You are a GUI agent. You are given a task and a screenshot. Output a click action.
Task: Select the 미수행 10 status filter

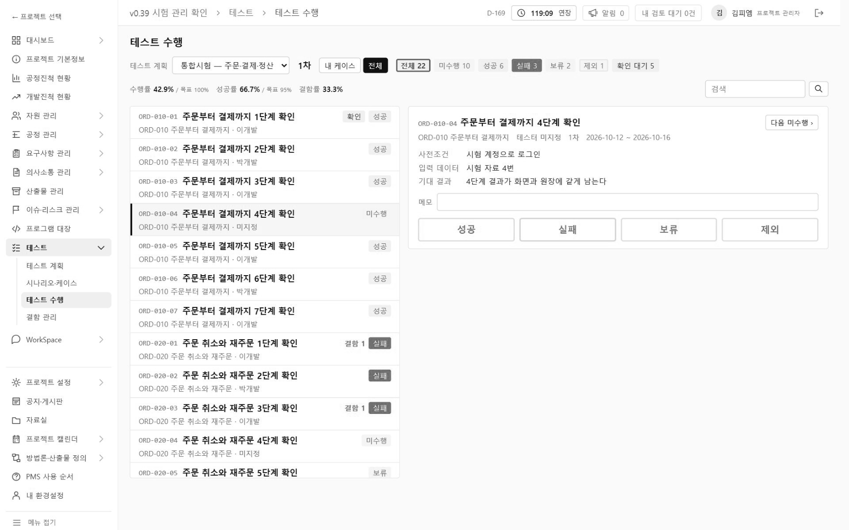tap(454, 66)
